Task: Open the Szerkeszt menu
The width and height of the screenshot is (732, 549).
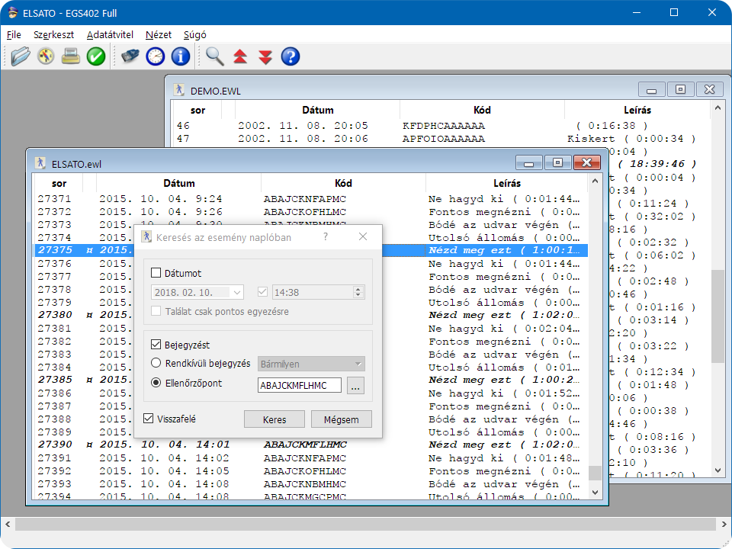Action: pyautogui.click(x=53, y=34)
